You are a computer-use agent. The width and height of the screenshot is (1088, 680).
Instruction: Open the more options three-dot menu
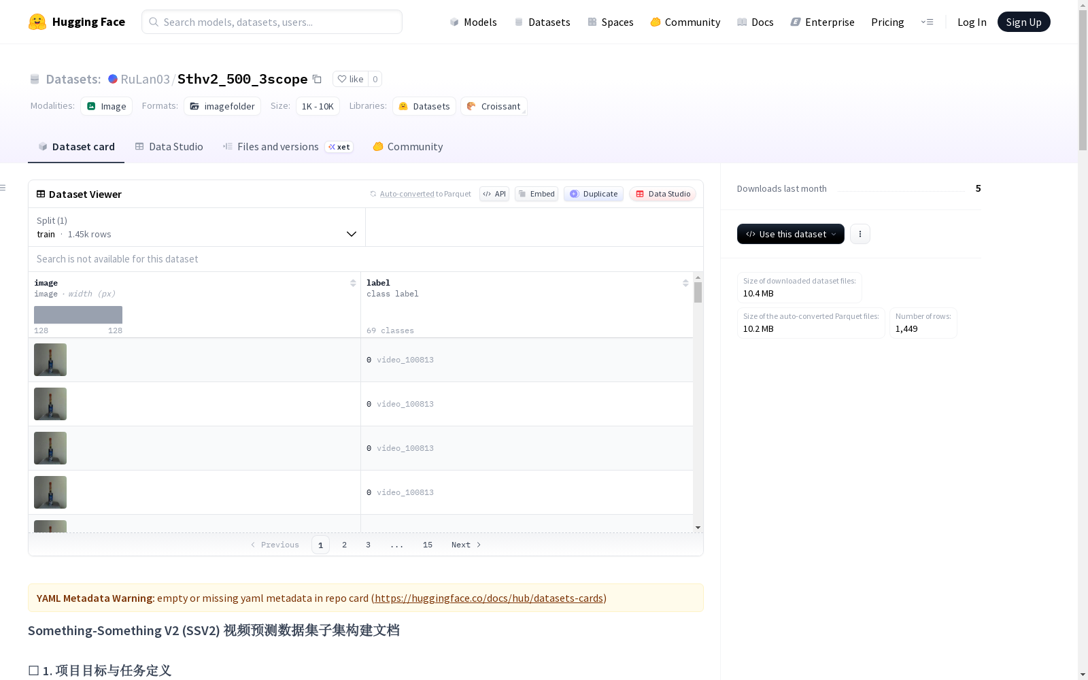[860, 234]
